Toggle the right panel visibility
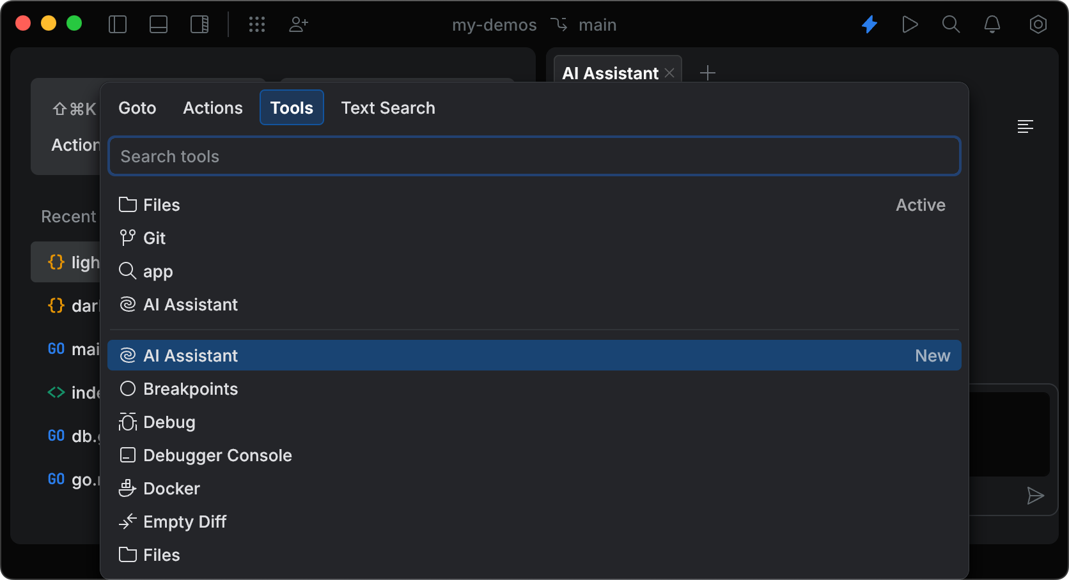This screenshot has height=580, width=1069. (x=199, y=24)
